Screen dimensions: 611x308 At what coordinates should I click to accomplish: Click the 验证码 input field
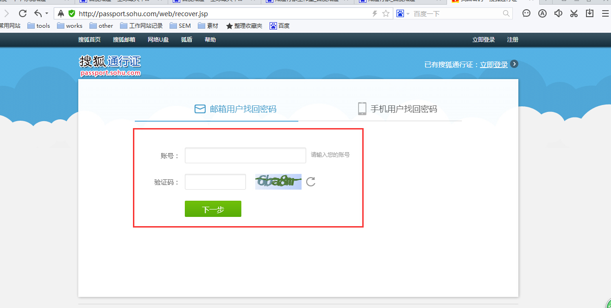click(x=215, y=182)
